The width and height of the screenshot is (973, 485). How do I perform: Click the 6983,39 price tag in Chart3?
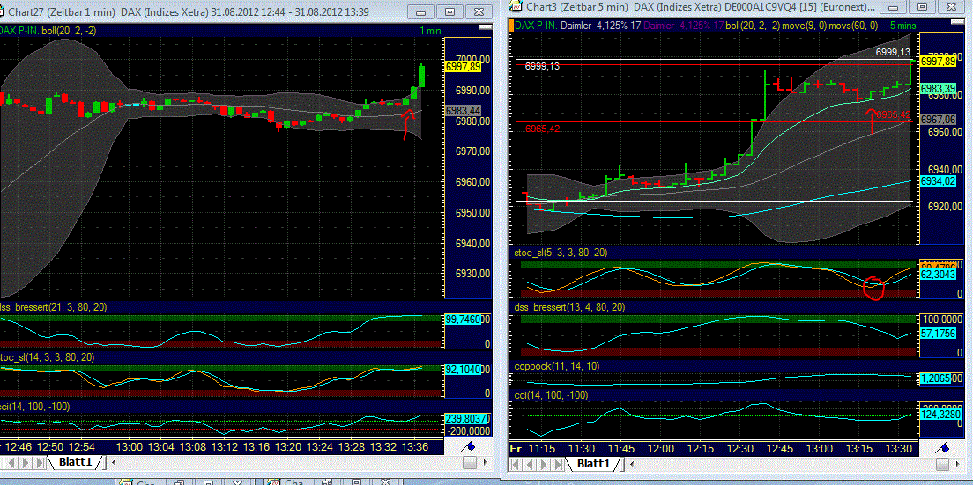(937, 89)
